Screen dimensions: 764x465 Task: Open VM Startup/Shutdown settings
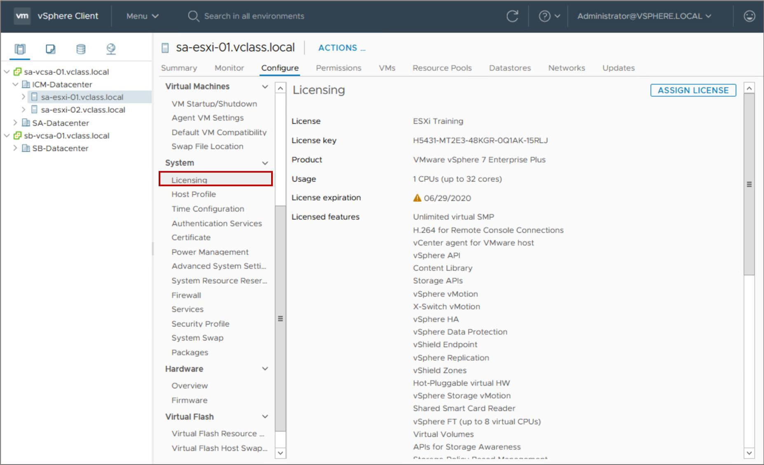tap(214, 104)
